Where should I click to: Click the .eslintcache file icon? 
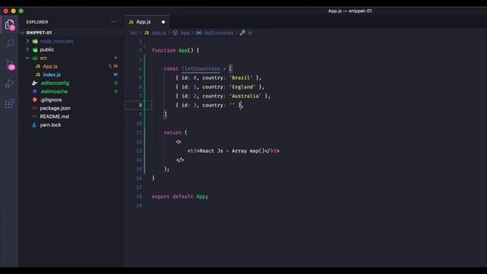[x=34, y=91]
